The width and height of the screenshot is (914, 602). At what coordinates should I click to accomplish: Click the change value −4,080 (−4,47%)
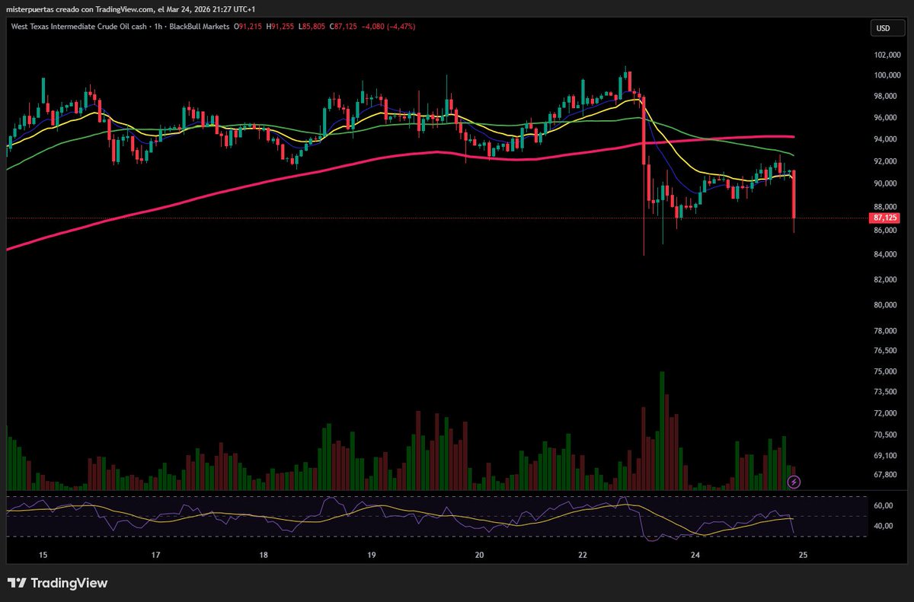[x=388, y=27]
